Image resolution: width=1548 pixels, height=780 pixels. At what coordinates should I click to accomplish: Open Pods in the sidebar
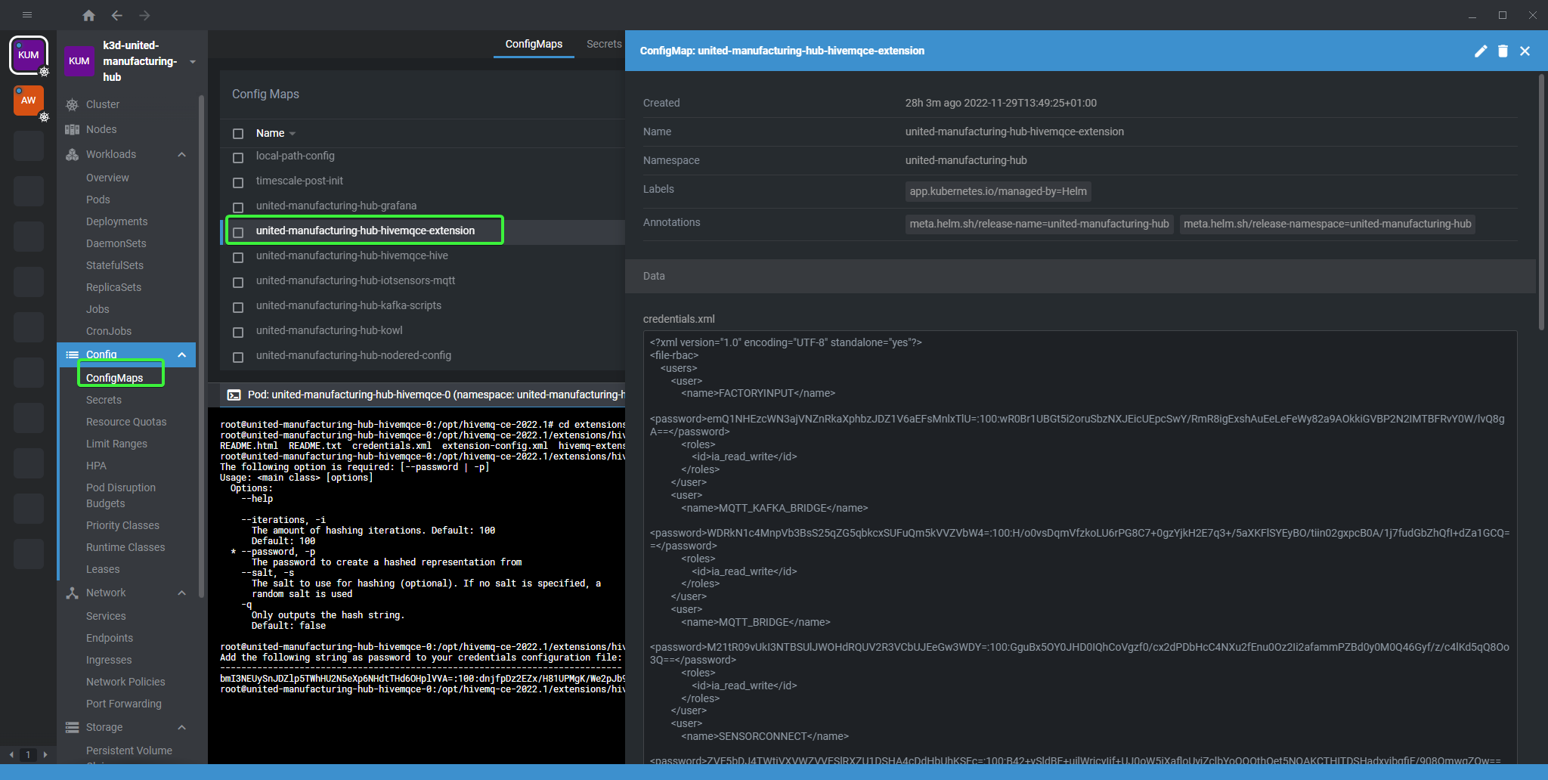[x=98, y=200]
